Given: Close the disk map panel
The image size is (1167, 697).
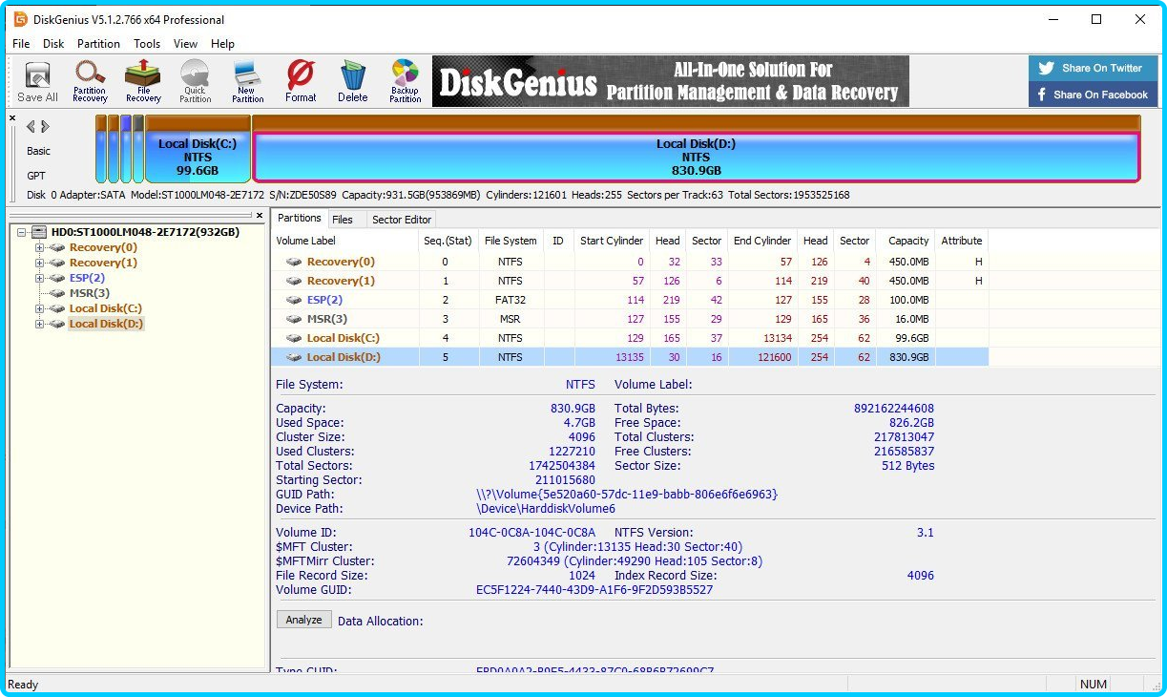Looking at the screenshot, I should 12,118.
